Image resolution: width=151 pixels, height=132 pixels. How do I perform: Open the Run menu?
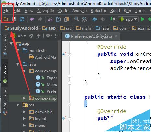pos(127,11)
